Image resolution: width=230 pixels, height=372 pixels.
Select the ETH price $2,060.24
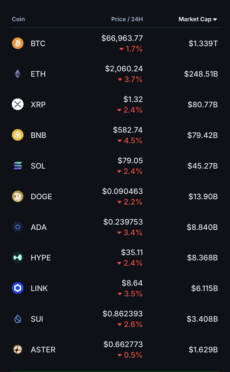coord(124,69)
